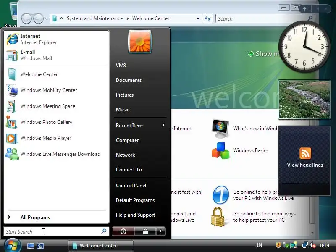Image resolution: width=336 pixels, height=252 pixels.
Task: Click the magnifier icon in Start Search
Action: (104, 231)
